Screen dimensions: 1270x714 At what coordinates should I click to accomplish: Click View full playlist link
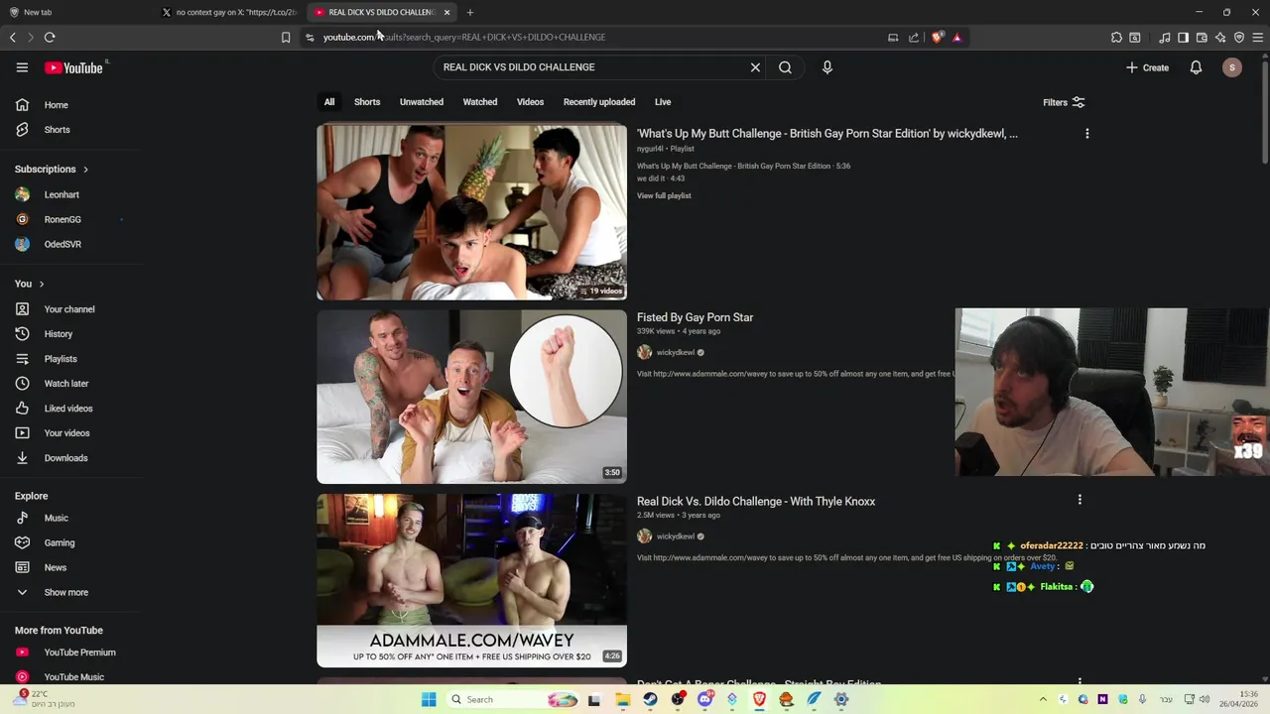click(x=664, y=196)
